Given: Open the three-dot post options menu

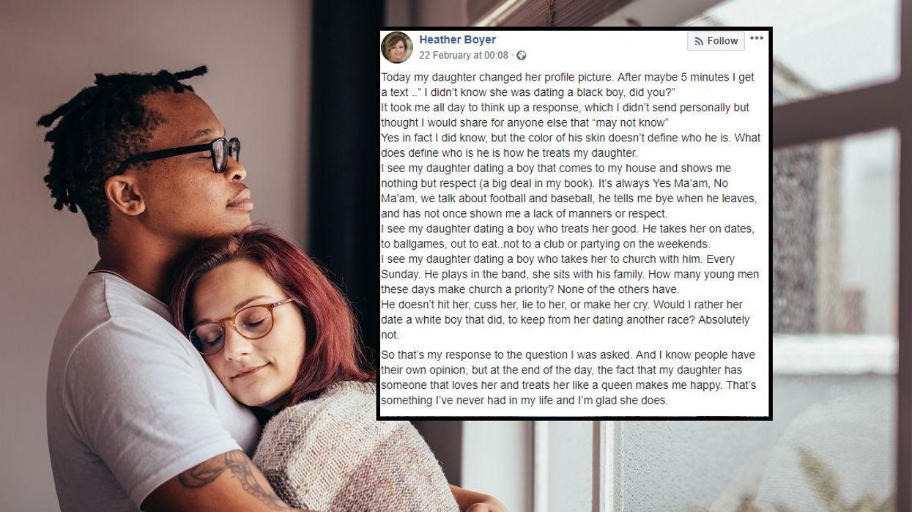Looking at the screenshot, I should pos(757,38).
